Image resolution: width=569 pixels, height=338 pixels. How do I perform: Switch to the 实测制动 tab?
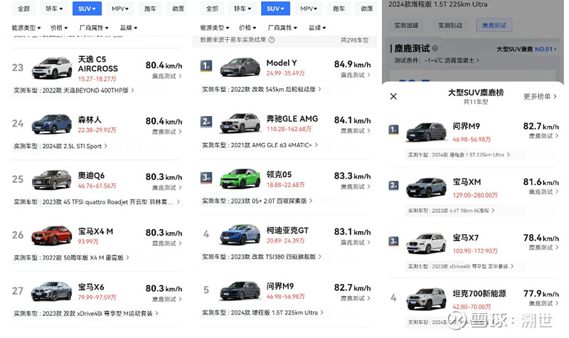click(450, 26)
